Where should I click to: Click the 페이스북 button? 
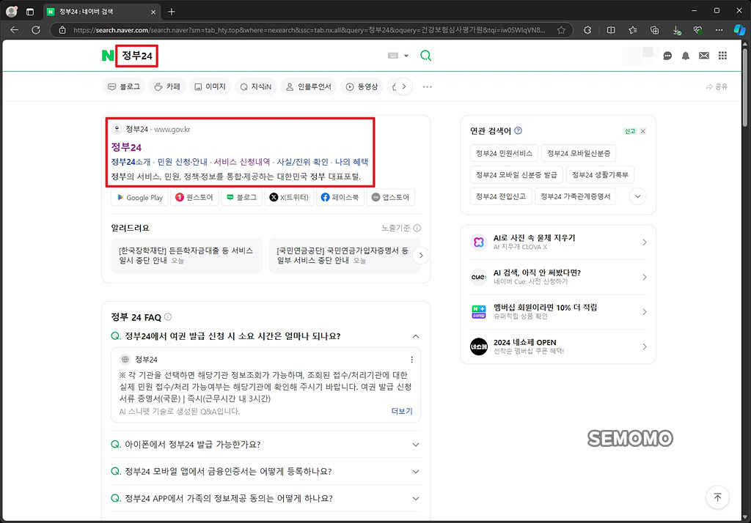tap(340, 197)
